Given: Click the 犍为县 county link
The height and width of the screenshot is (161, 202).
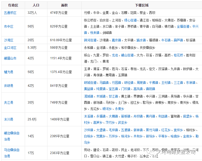Looking at the screenshot, I should (x=9, y=72).
